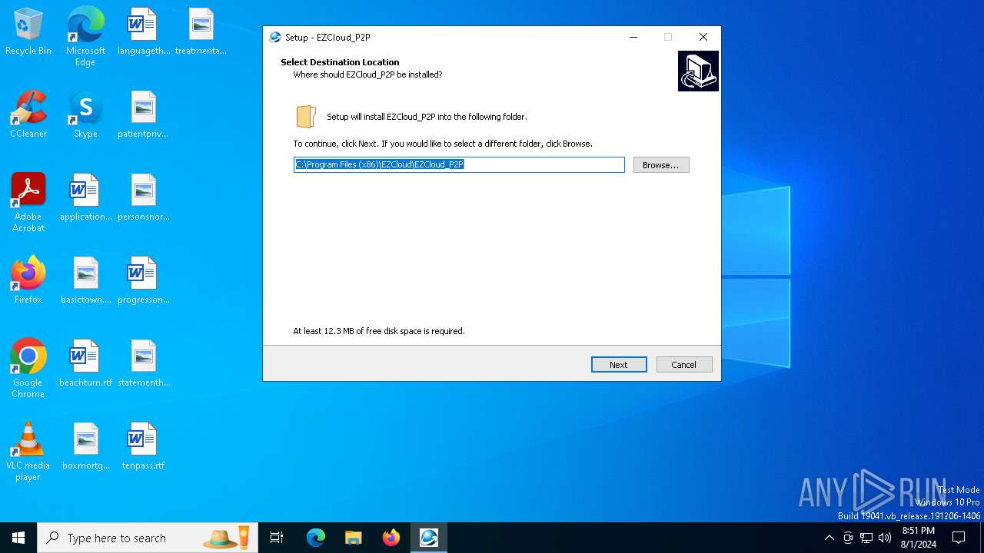Click the Type here to search box
Screen dimensions: 984x553
coord(148,538)
